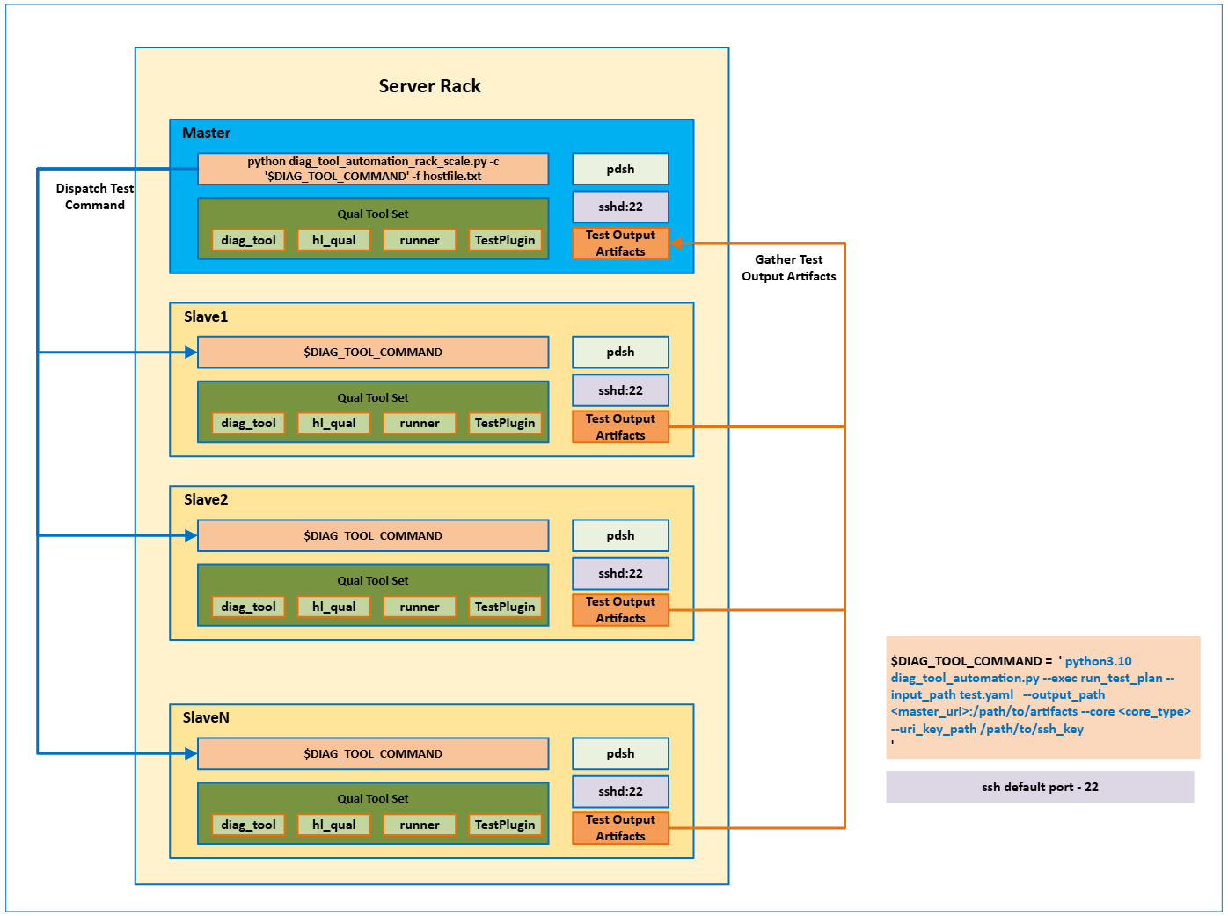
Task: Click the Slave2 node label
Action: [206, 499]
